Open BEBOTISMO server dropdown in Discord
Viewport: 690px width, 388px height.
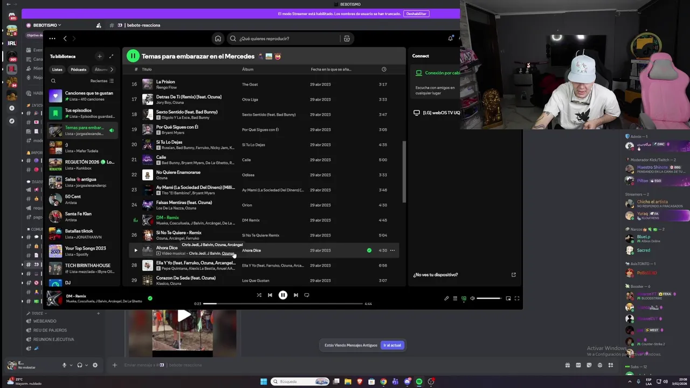[x=47, y=25]
